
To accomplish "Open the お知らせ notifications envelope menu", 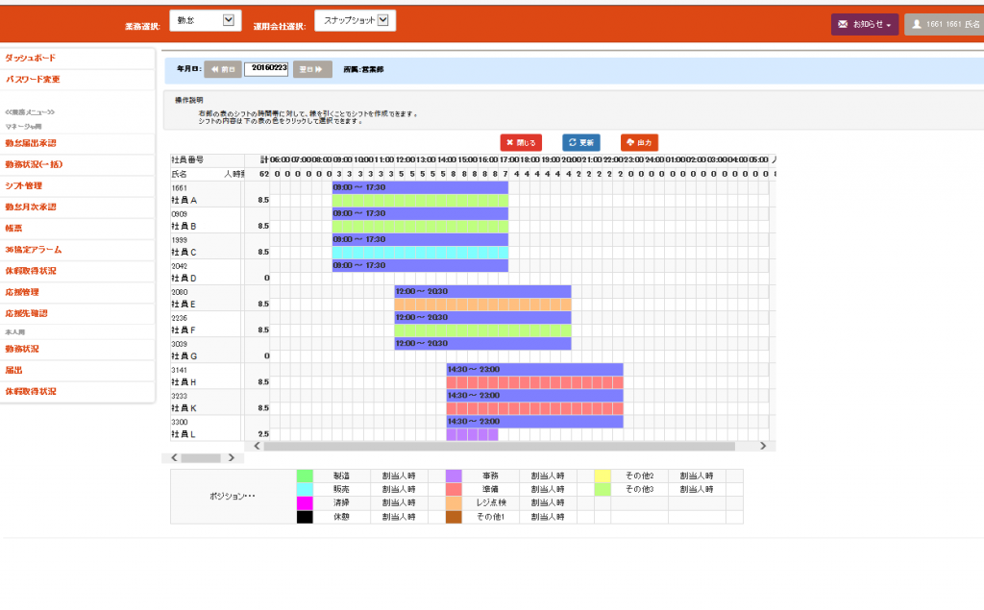I will pos(864,24).
